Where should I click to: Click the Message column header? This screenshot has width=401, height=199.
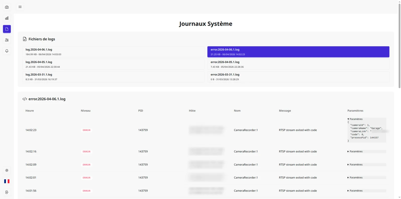click(285, 110)
